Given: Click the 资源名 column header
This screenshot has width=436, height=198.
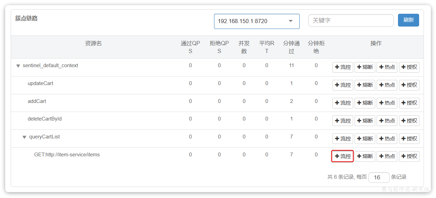Looking at the screenshot, I should click(x=93, y=43).
